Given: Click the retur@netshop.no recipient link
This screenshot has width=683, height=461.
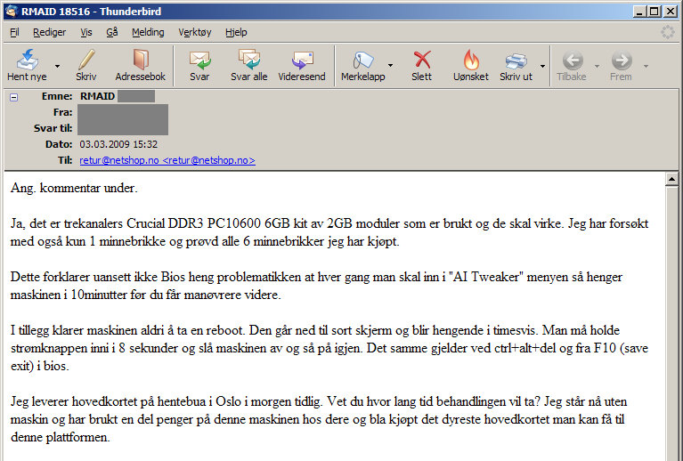Looking at the screenshot, I should (x=167, y=160).
